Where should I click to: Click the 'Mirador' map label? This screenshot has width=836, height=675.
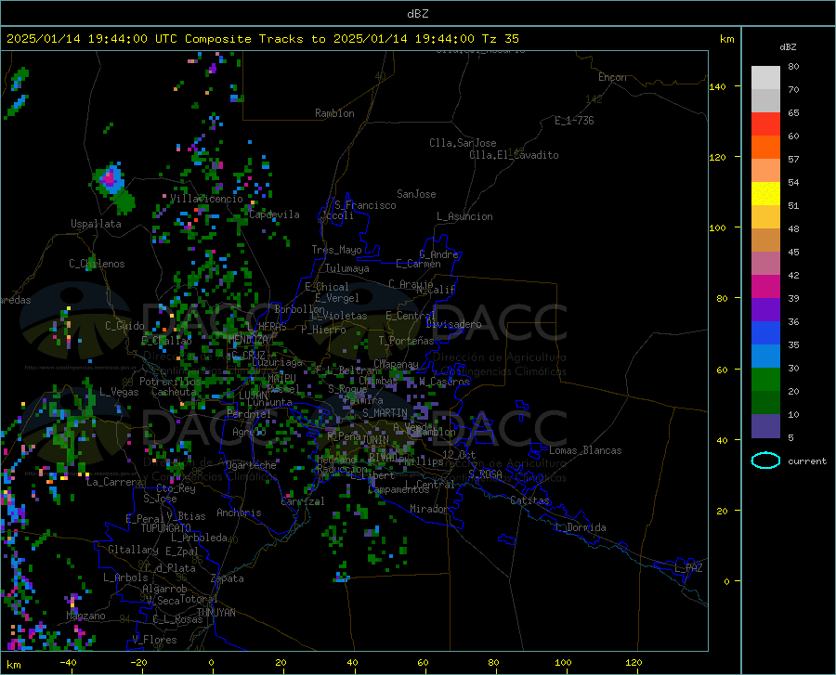428,509
